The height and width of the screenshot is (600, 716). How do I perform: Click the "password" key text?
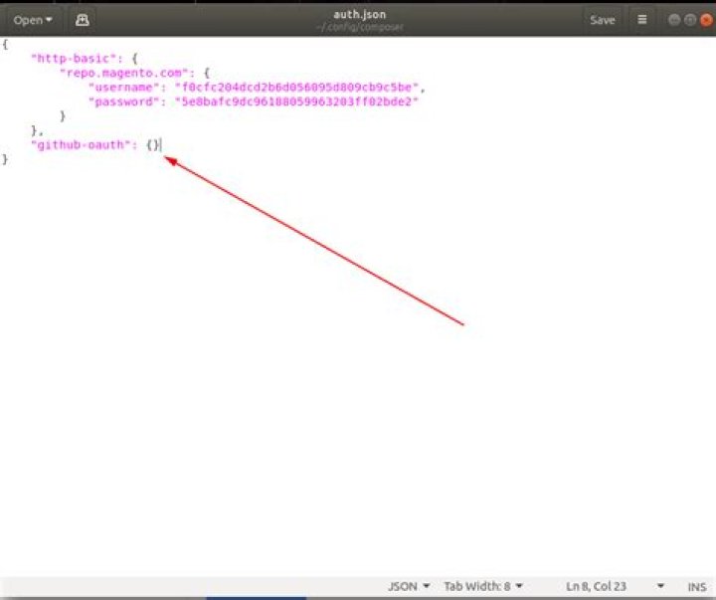[x=123, y=101]
